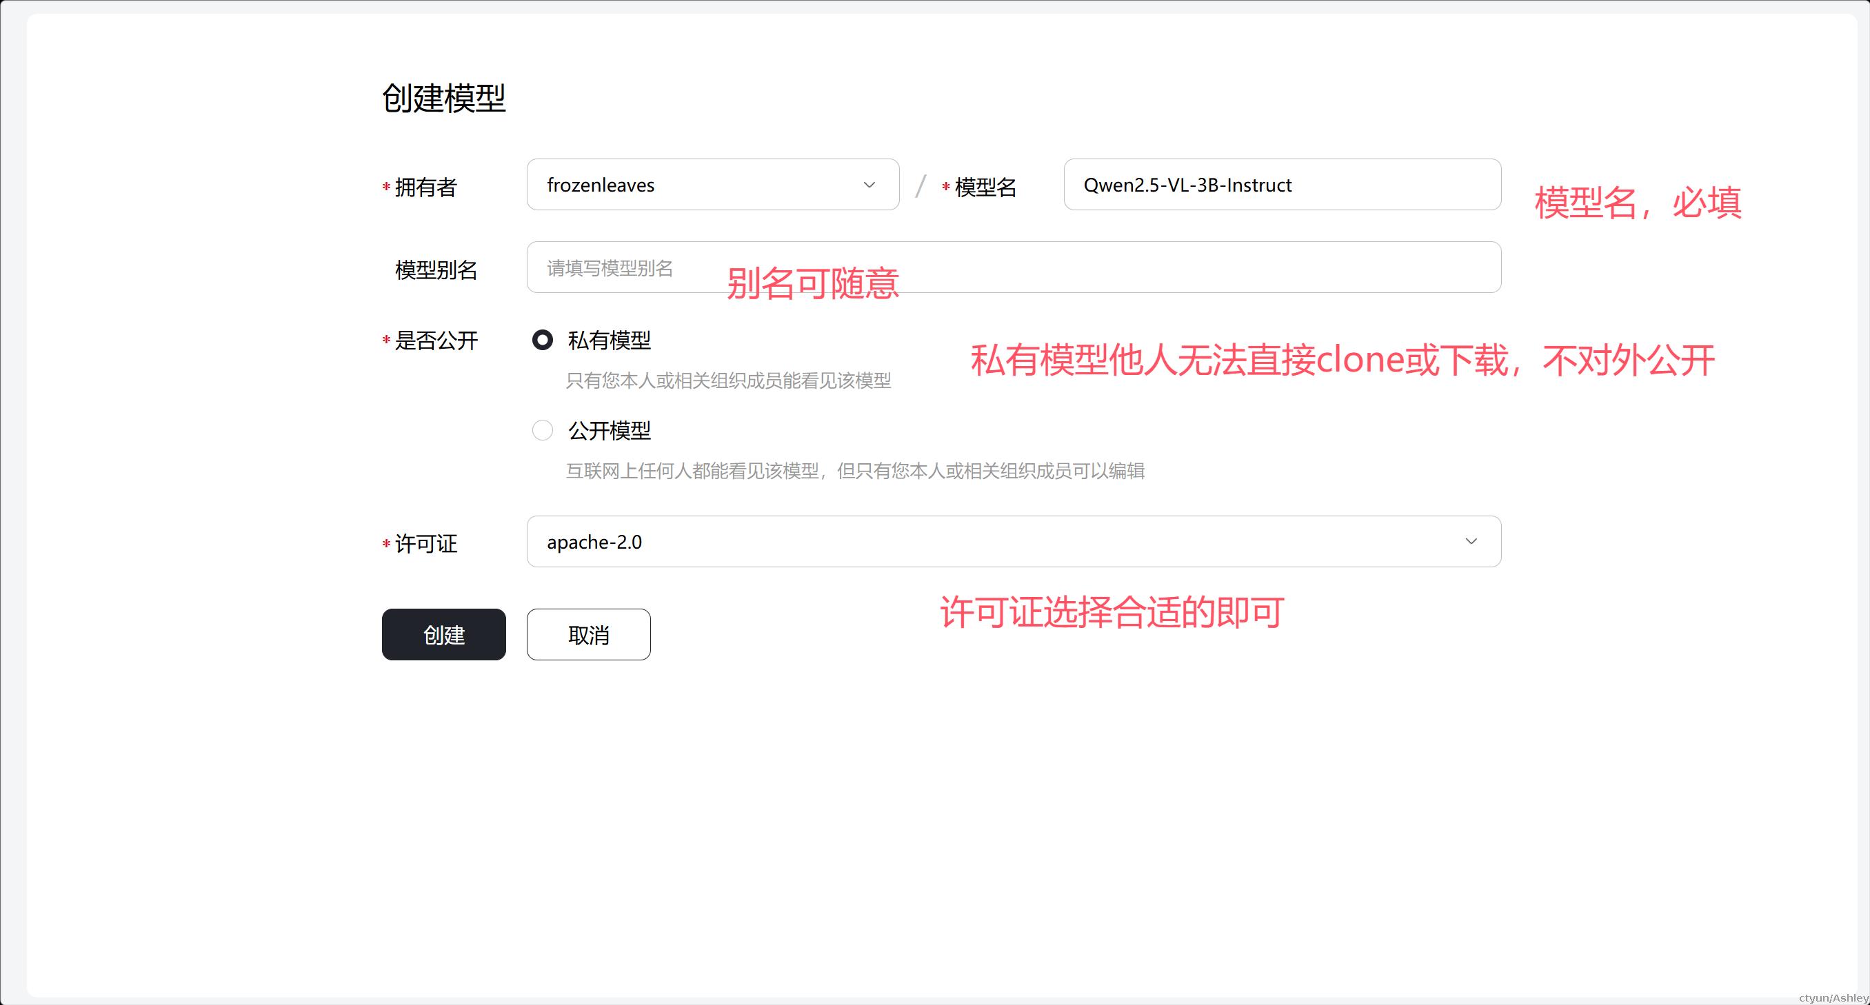Open the frozenleaves owner dropdown
Image resolution: width=1870 pixels, height=1005 pixels.
pyautogui.click(x=713, y=184)
